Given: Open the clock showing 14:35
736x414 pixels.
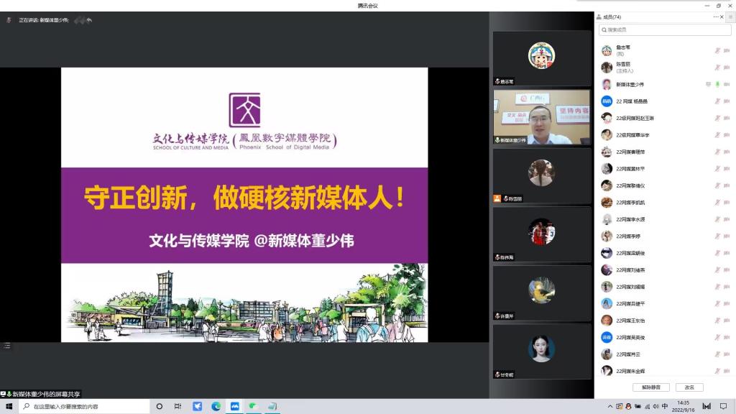Looking at the screenshot, I should point(683,407).
